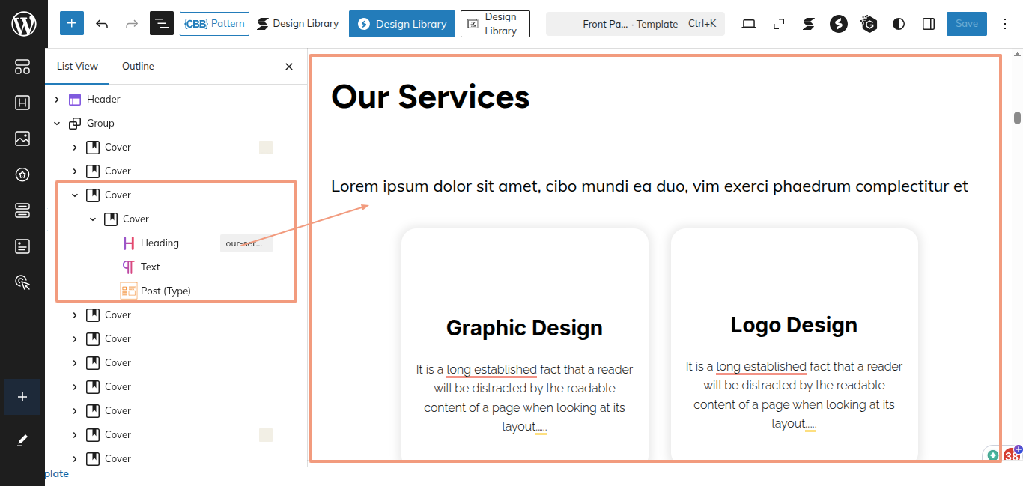Select the Post (Type) block item
The image size is (1023, 486).
[166, 291]
